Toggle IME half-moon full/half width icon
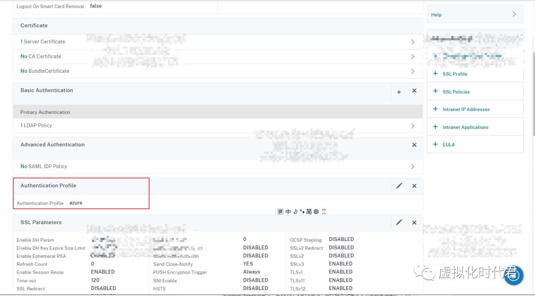535x296 pixels. [x=295, y=212]
